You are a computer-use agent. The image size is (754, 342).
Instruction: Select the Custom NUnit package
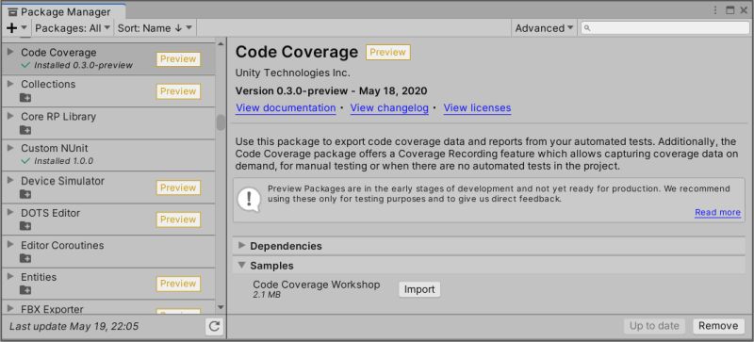pos(108,155)
